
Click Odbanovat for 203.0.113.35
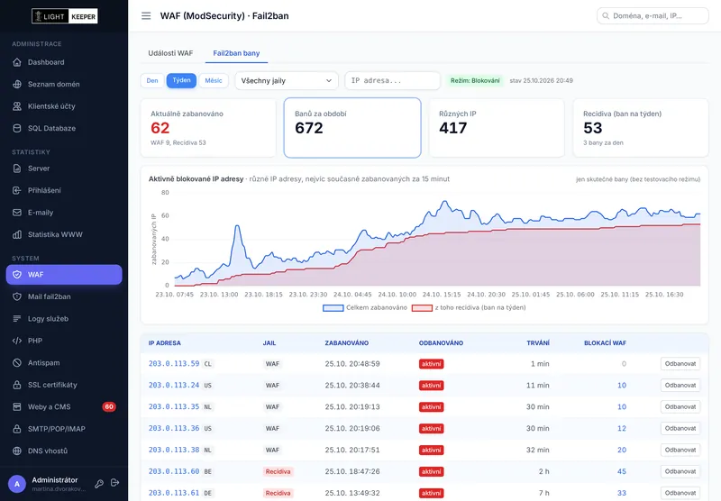pyautogui.click(x=680, y=406)
